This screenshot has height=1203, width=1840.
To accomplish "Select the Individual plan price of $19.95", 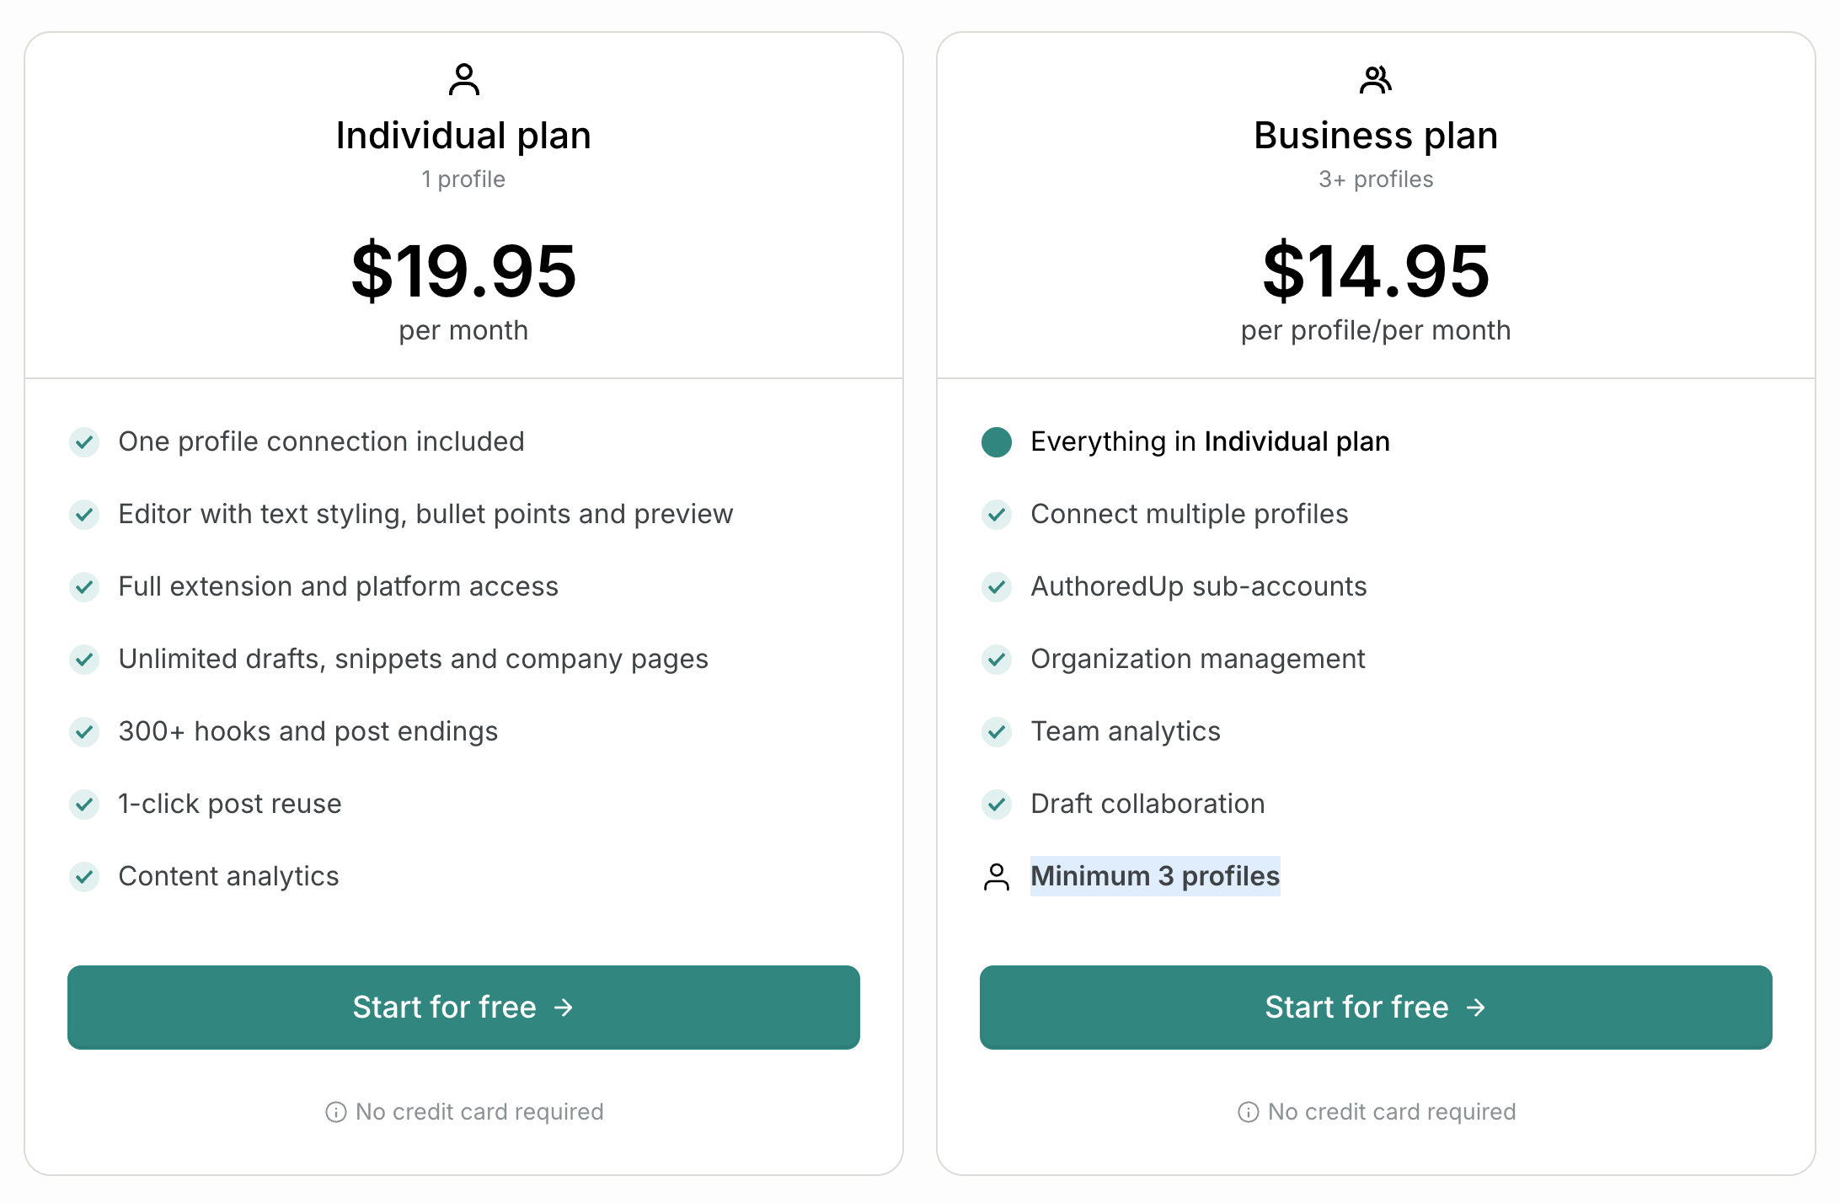I will 464,271.
